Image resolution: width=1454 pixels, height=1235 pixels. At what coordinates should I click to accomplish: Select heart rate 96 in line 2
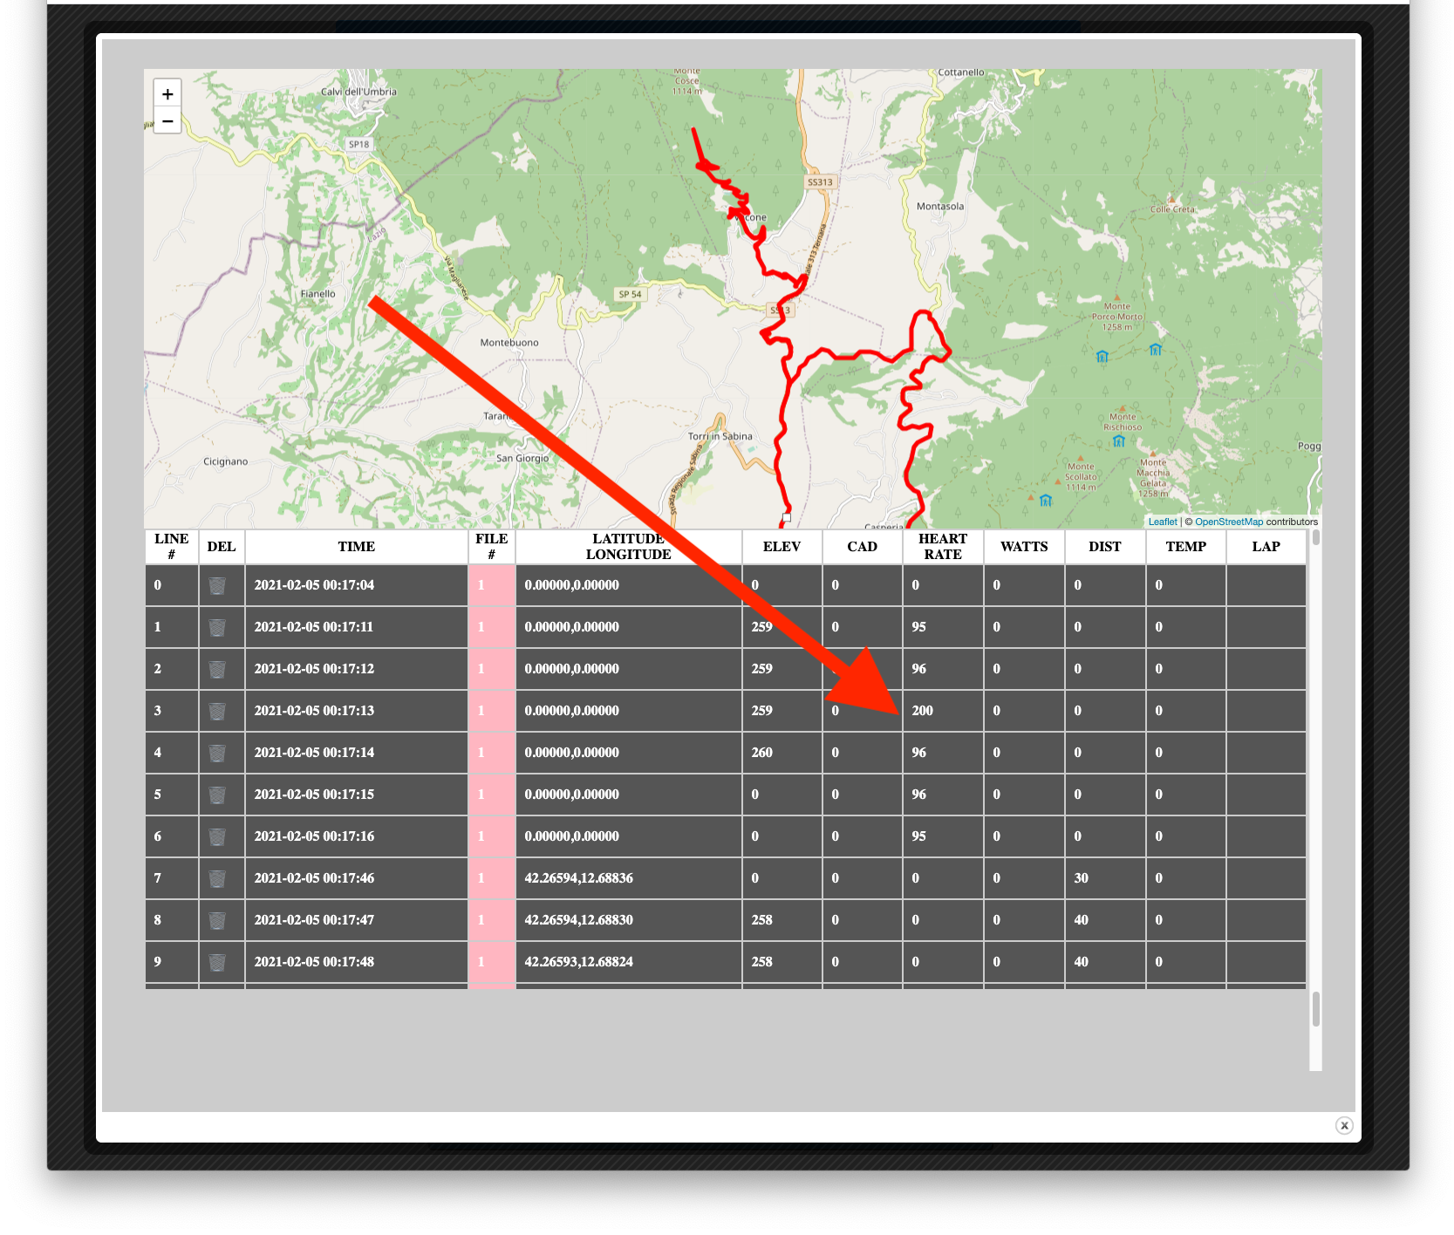click(x=919, y=669)
